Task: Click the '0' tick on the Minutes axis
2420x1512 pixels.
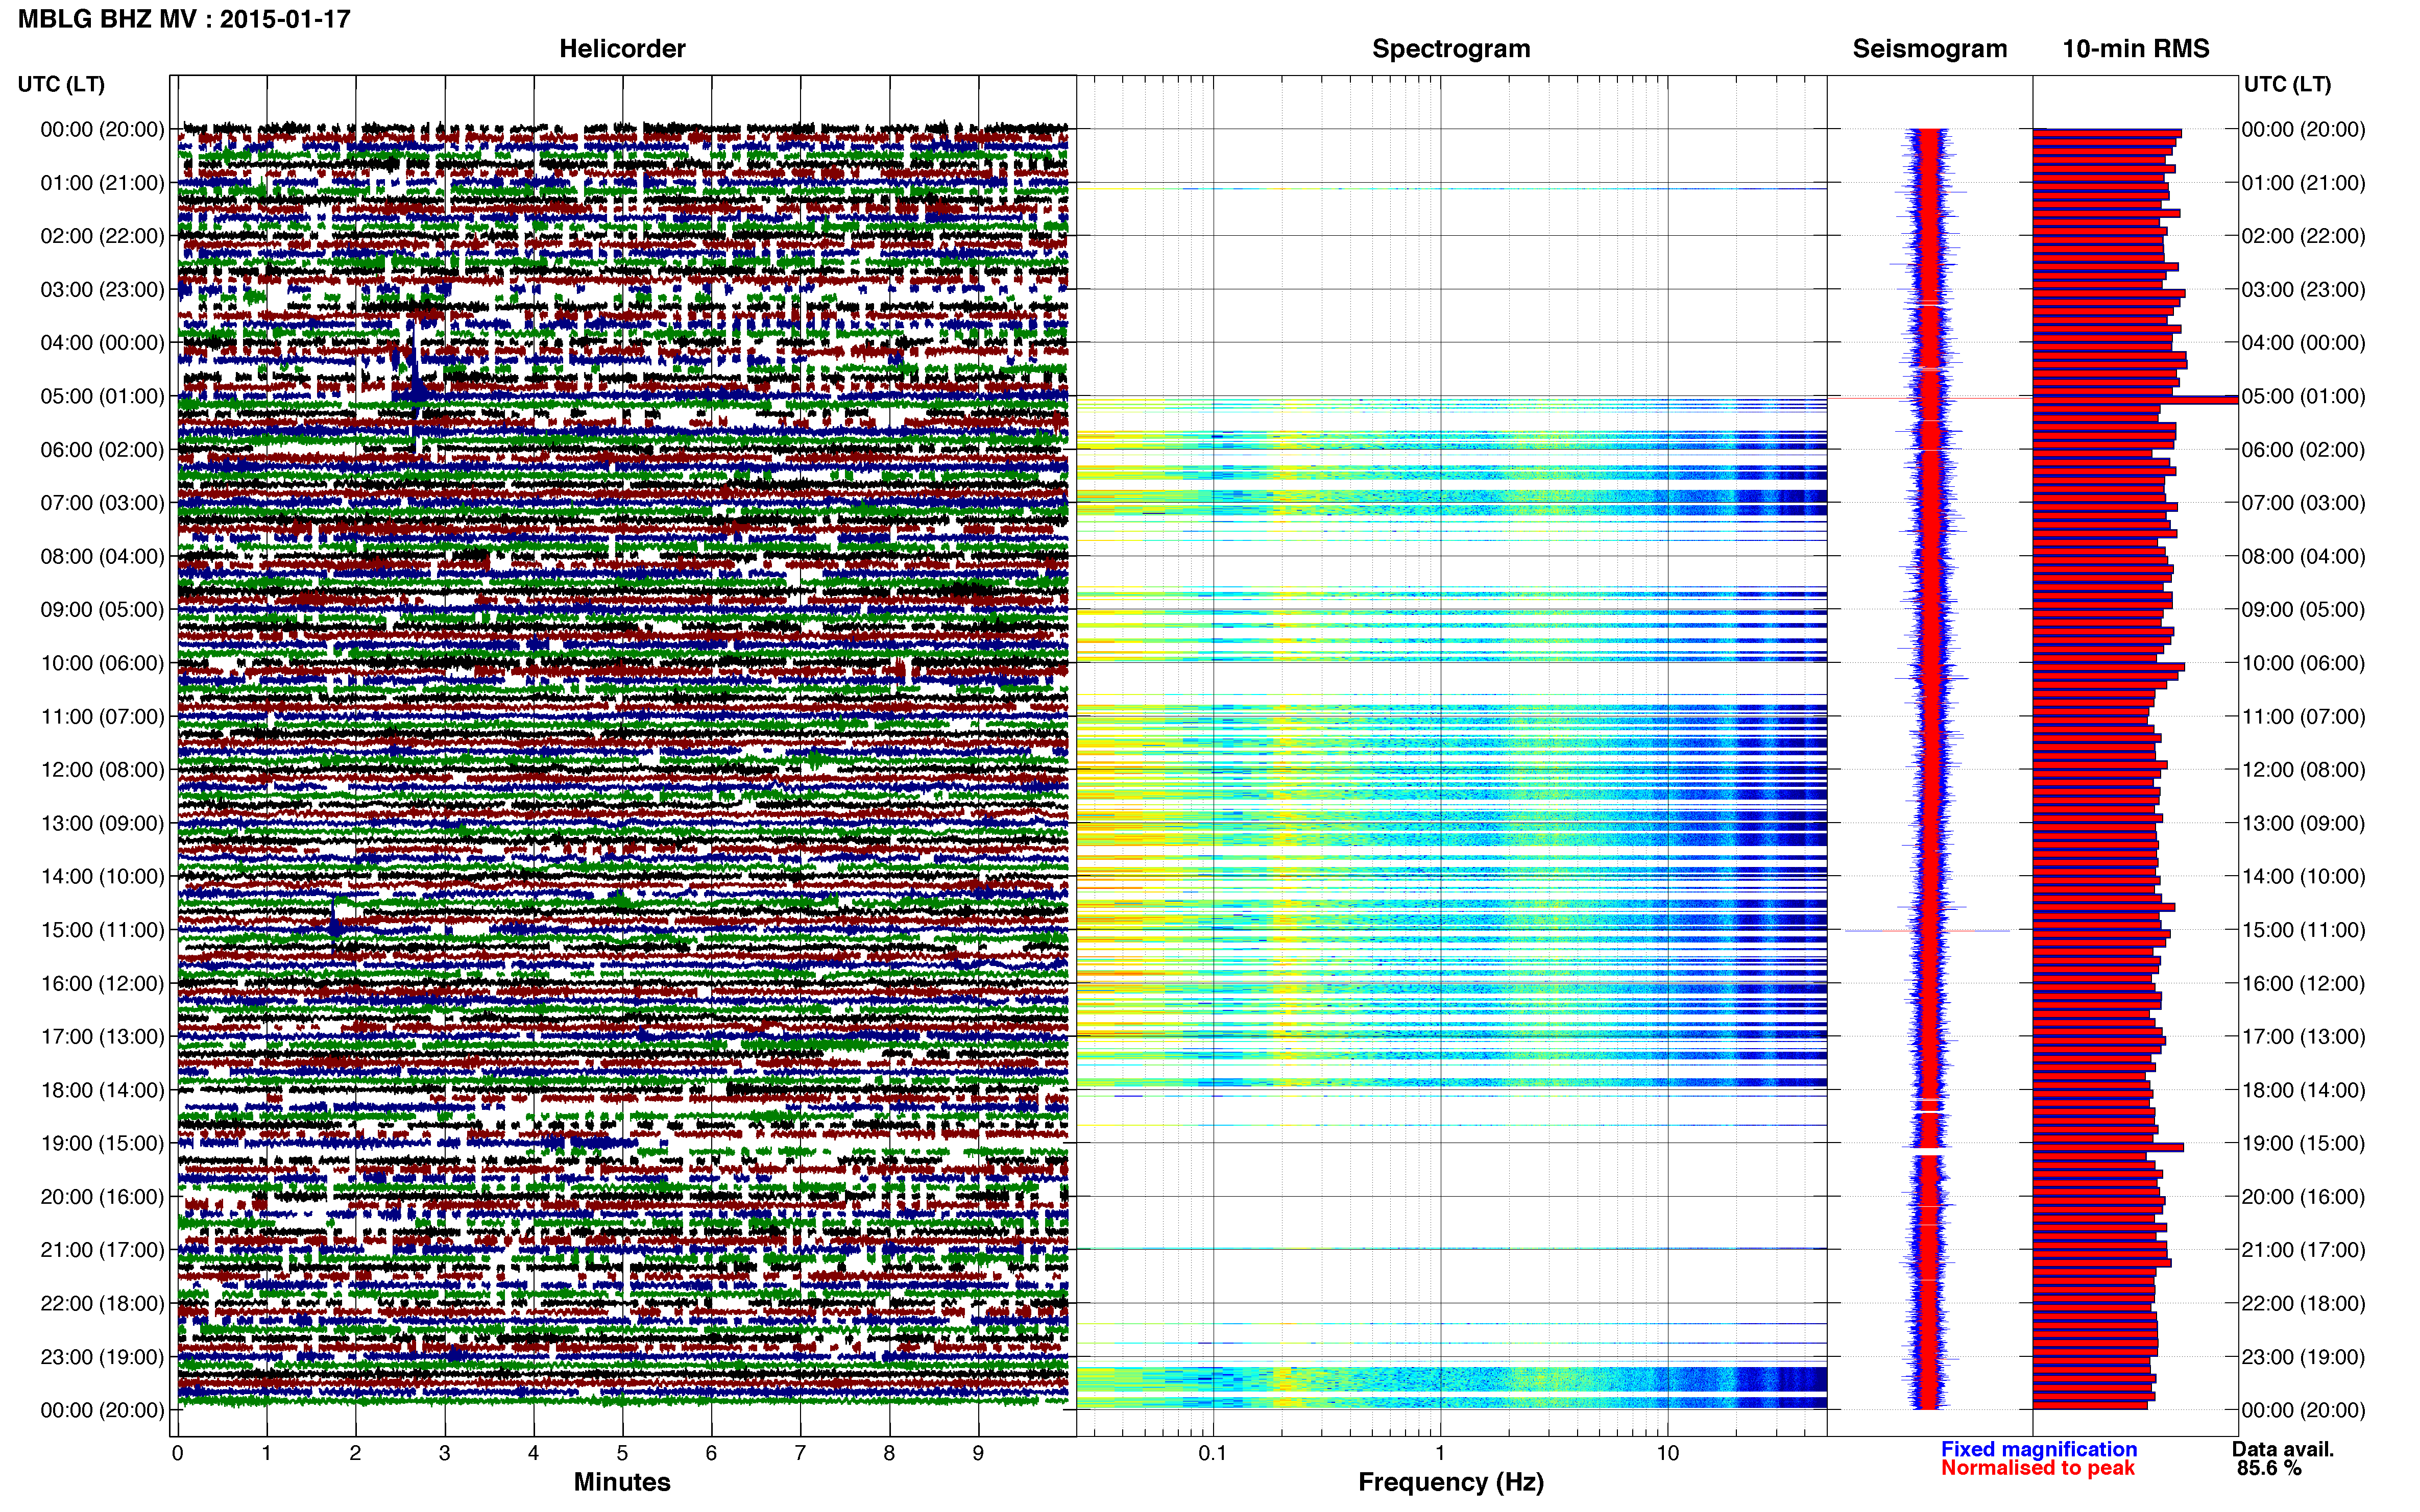Action: pyautogui.click(x=177, y=1454)
